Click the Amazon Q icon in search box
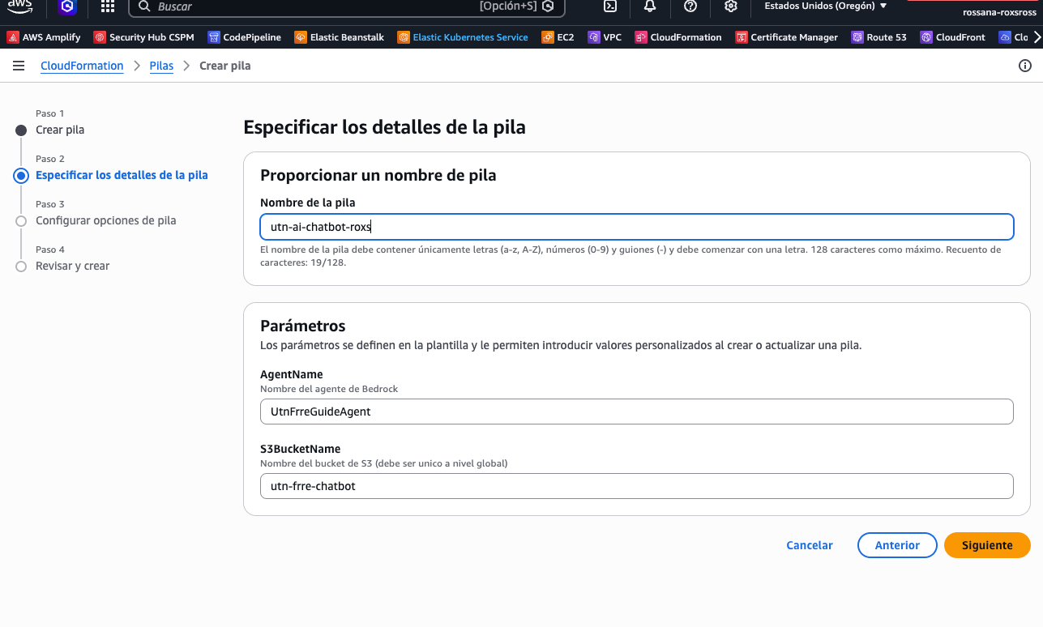 [549, 6]
